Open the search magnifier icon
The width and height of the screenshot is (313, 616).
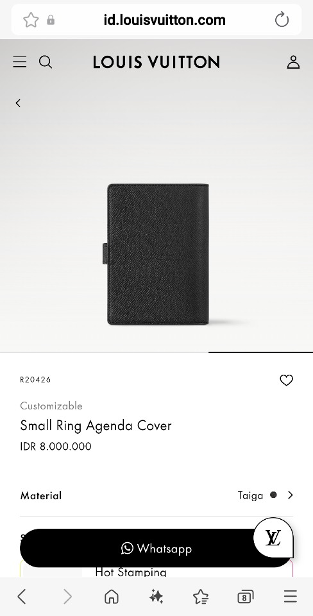(46, 62)
